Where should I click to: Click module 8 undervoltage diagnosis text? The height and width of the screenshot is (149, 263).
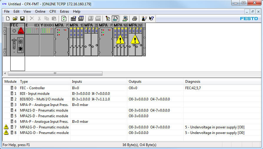point(215,133)
